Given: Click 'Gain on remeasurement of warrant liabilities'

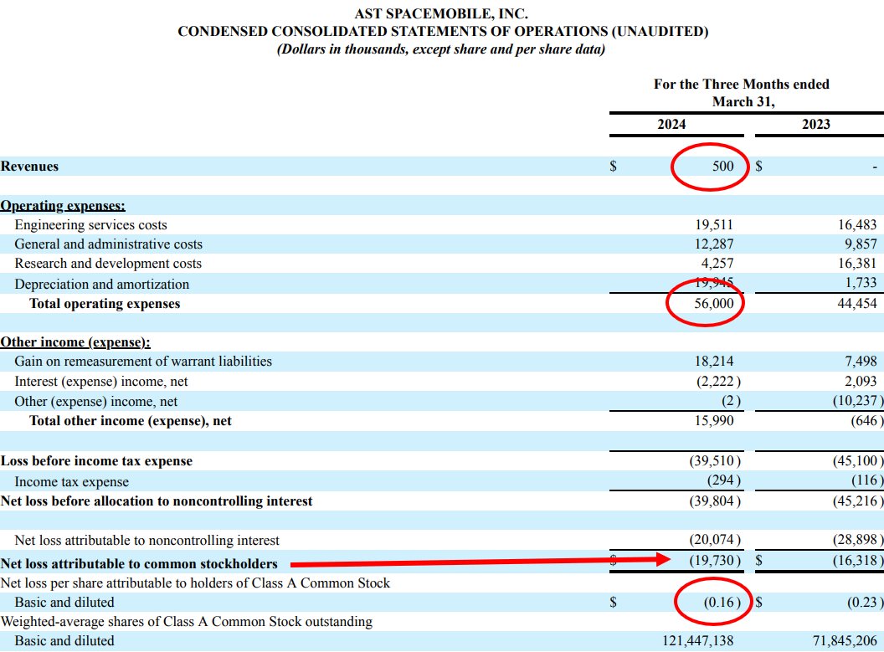Looking at the screenshot, I should (143, 362).
